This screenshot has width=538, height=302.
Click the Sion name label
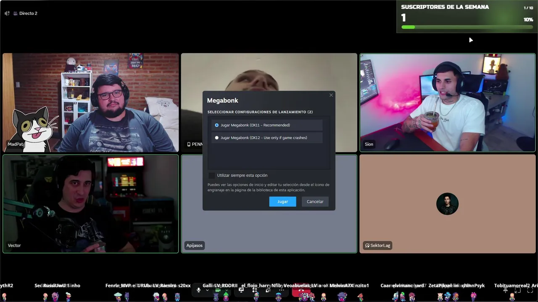(x=369, y=144)
